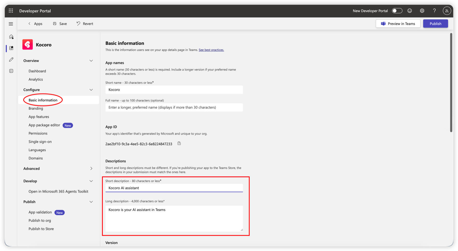This screenshot has height=251, width=458.
Task: Open the Publish to org page
Action: [x=40, y=220]
